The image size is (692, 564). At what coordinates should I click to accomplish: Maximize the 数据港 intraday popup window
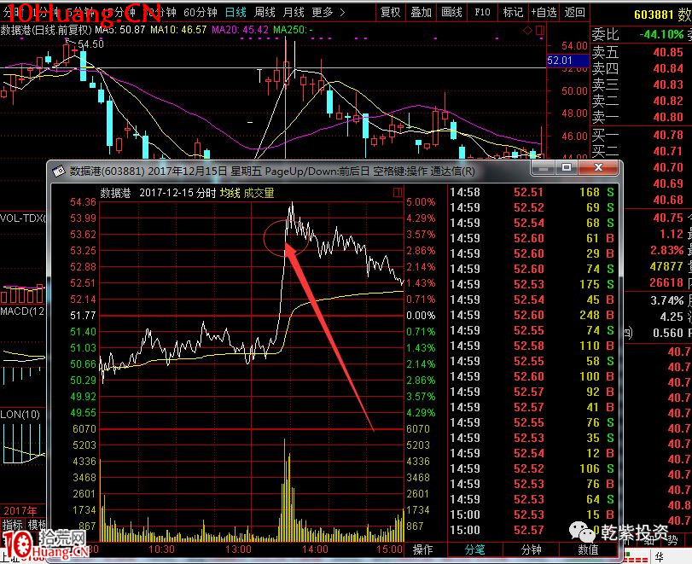pyautogui.click(x=567, y=168)
